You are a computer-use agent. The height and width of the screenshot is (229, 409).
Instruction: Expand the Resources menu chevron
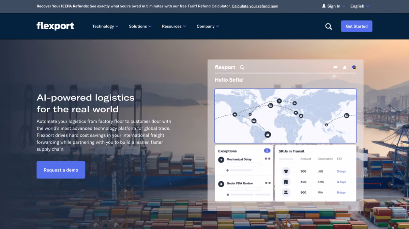(x=184, y=26)
